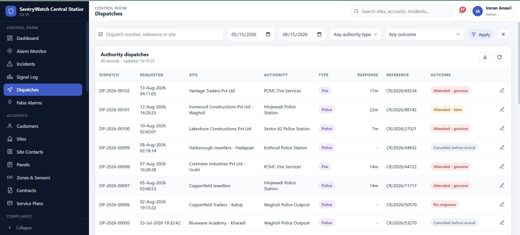
Task: Edit dispatch DP-2026-00097
Action: 502,186
